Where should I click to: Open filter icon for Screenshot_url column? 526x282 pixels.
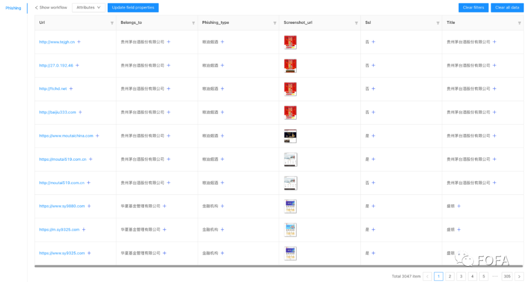click(x=356, y=23)
